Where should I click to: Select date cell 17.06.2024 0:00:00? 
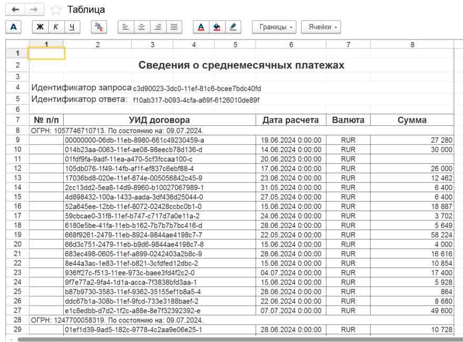[x=291, y=168]
